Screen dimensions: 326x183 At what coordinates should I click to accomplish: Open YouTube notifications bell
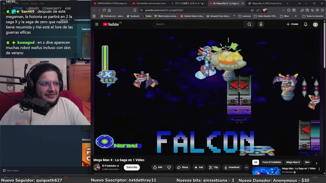(306, 24)
